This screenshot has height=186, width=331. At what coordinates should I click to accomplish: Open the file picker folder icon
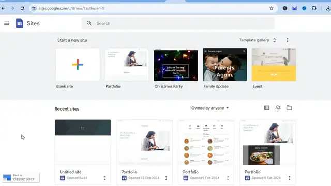coord(289,108)
